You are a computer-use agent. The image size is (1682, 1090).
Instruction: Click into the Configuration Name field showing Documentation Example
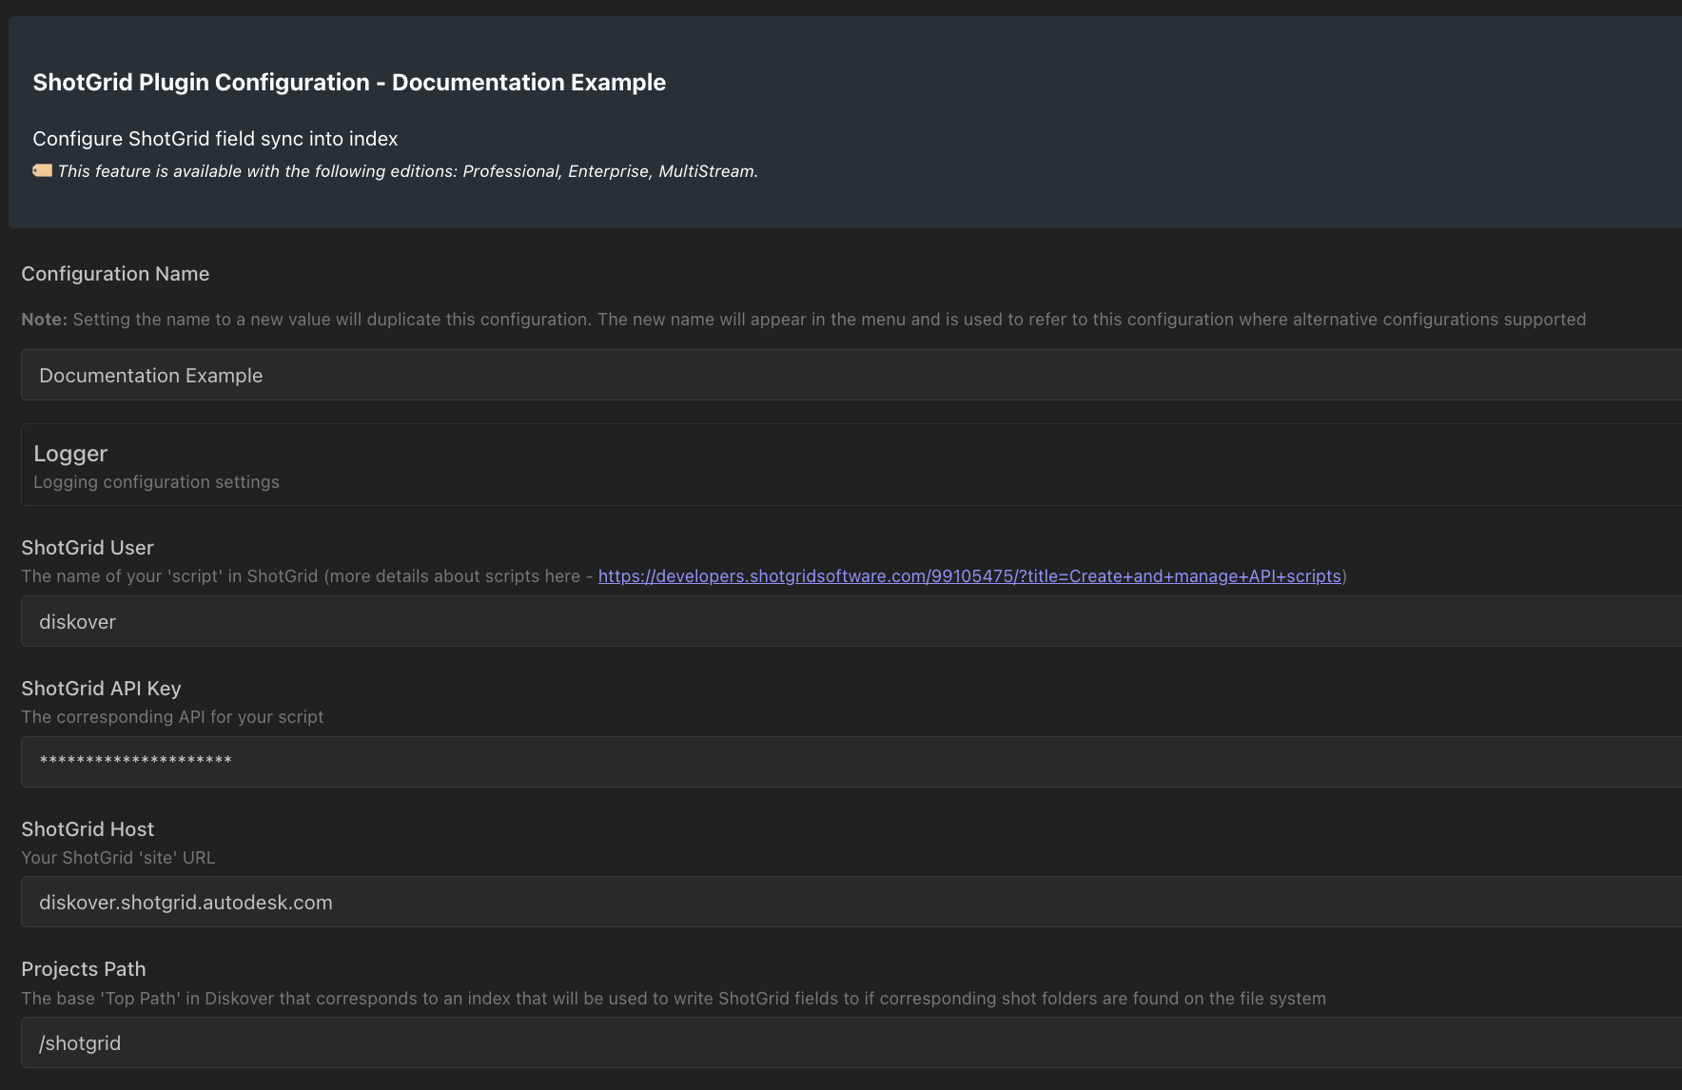(851, 375)
